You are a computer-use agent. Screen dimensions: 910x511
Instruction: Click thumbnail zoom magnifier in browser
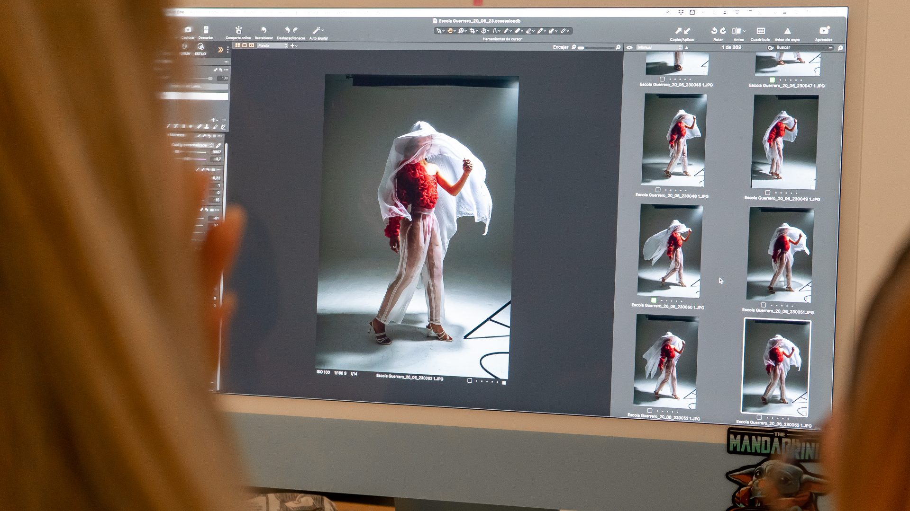click(840, 48)
